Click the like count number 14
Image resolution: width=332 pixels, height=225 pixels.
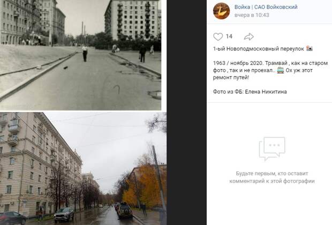(229, 36)
